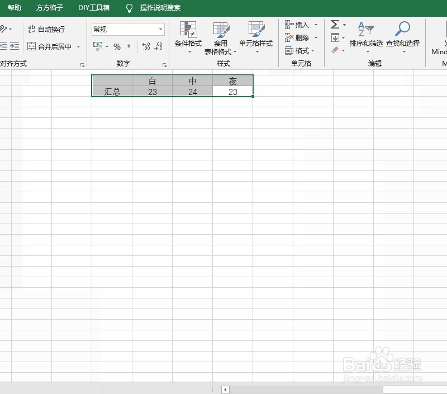Click the horizontal scrollbar left arrow
This screenshot has width=447, height=394.
pyautogui.click(x=225, y=390)
